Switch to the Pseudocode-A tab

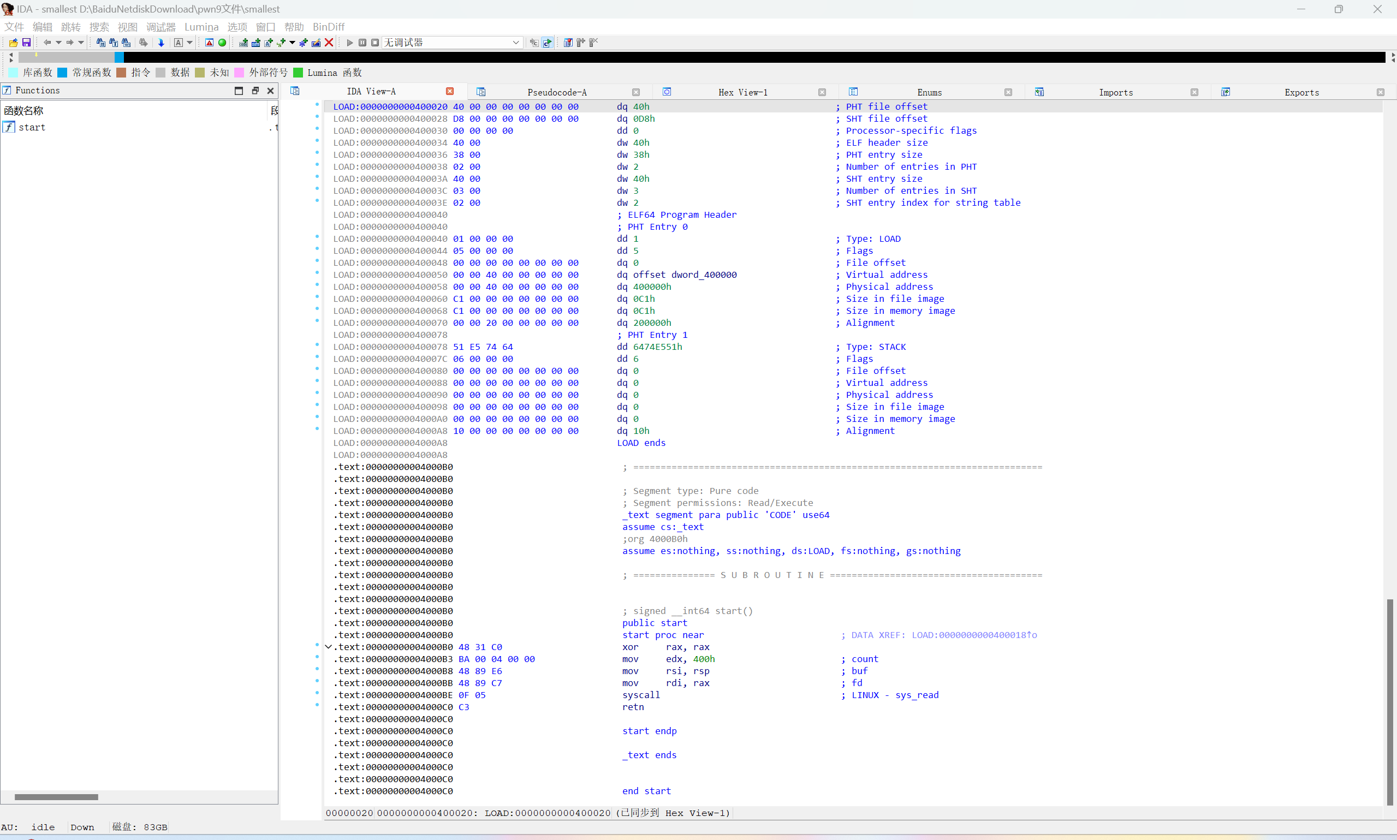(x=556, y=92)
